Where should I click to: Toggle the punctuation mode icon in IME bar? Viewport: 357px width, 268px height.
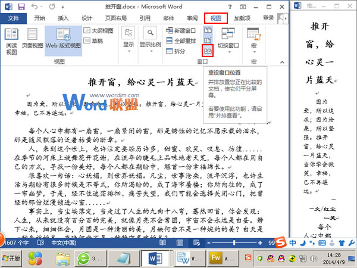[x=312, y=243]
